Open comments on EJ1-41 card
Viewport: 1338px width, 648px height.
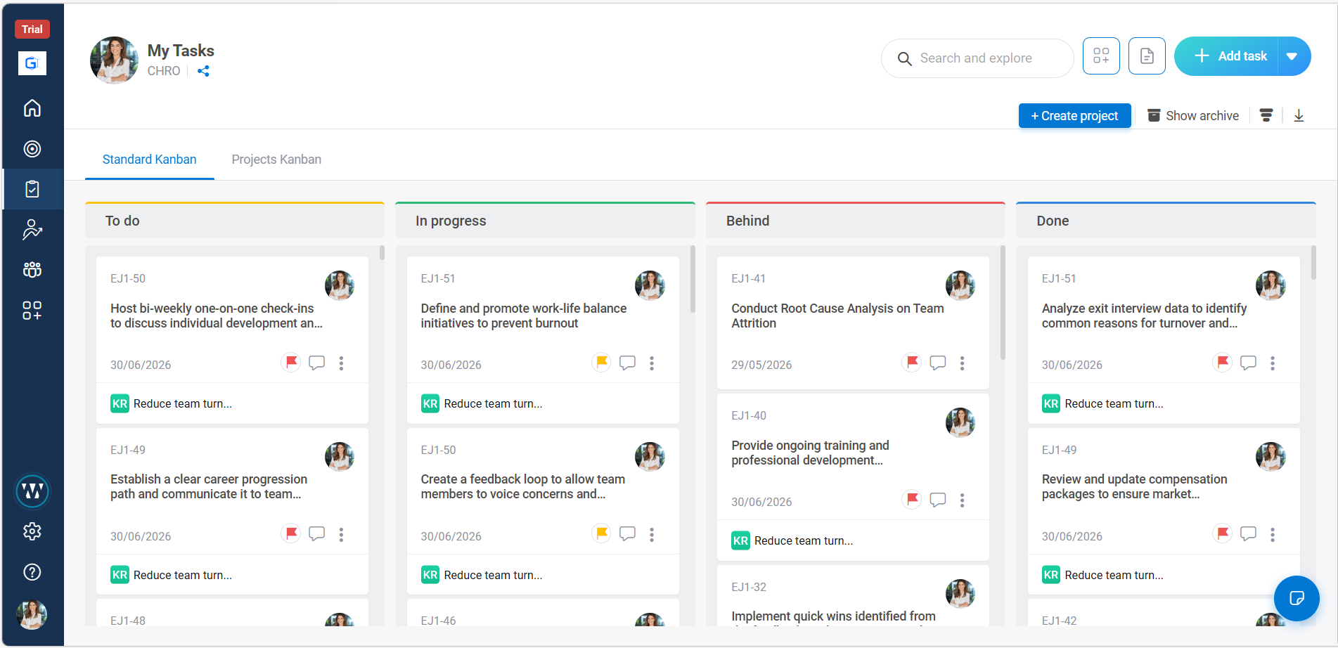938,363
